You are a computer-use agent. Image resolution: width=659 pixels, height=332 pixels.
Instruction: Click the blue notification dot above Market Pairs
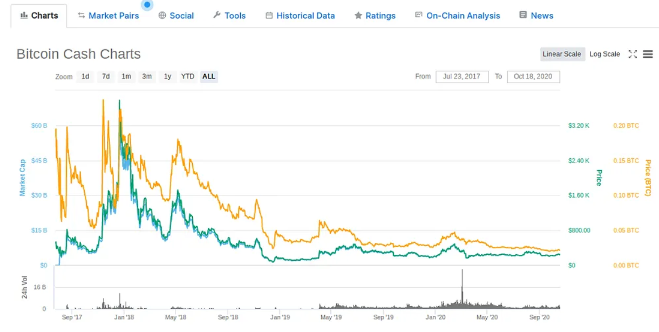pos(147,4)
